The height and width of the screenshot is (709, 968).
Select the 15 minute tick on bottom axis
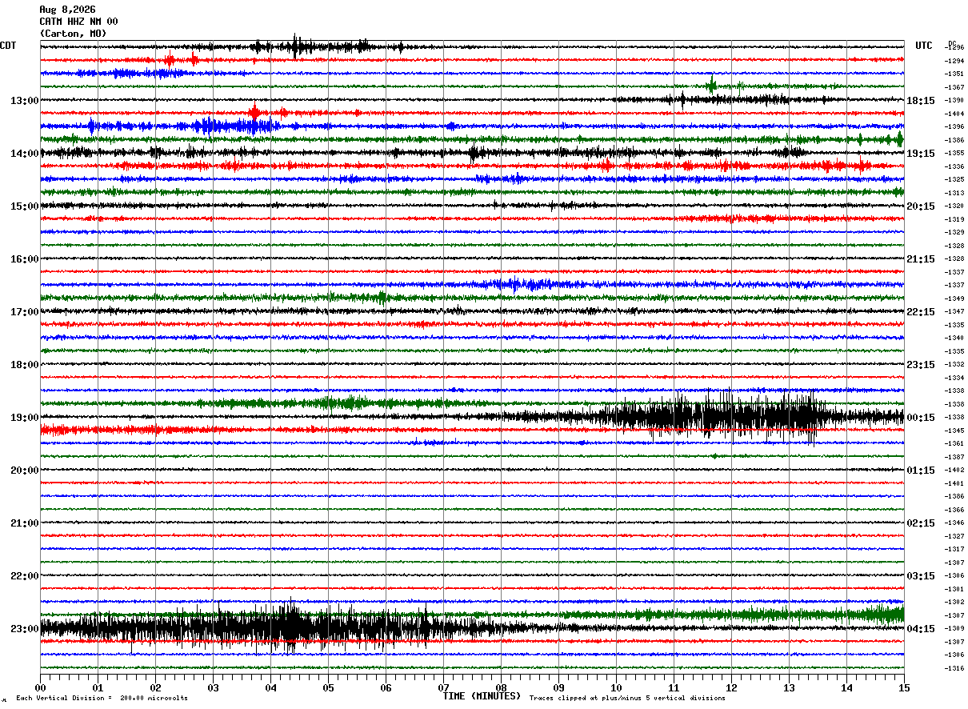pyautogui.click(x=904, y=687)
